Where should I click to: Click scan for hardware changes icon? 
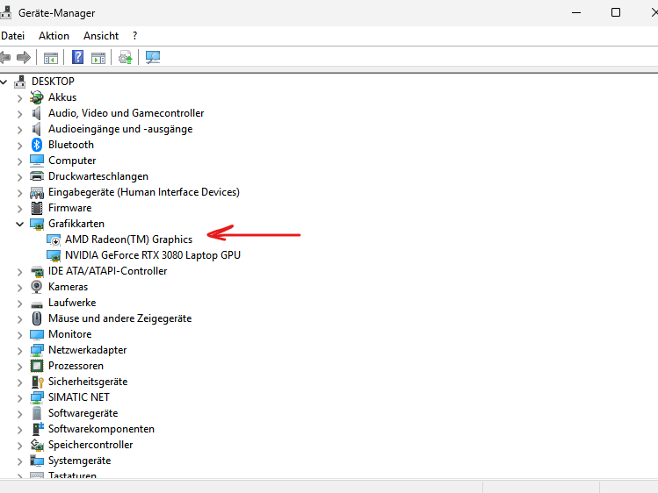(153, 57)
